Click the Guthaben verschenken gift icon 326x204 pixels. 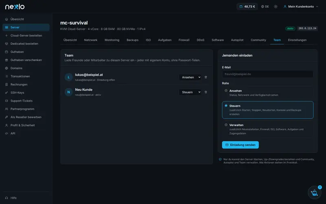[x=7, y=60]
